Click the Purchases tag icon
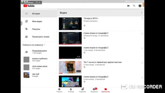 point(26,29)
